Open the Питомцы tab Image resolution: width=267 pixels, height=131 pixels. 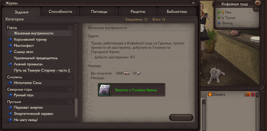click(x=99, y=12)
